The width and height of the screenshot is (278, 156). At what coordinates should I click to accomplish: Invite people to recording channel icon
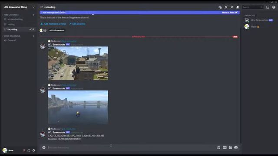point(30,29)
